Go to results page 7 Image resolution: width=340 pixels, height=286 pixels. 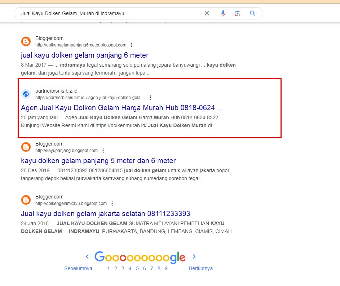151,268
